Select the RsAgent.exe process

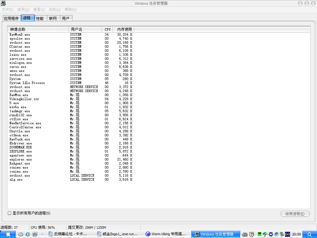coord(71,164)
